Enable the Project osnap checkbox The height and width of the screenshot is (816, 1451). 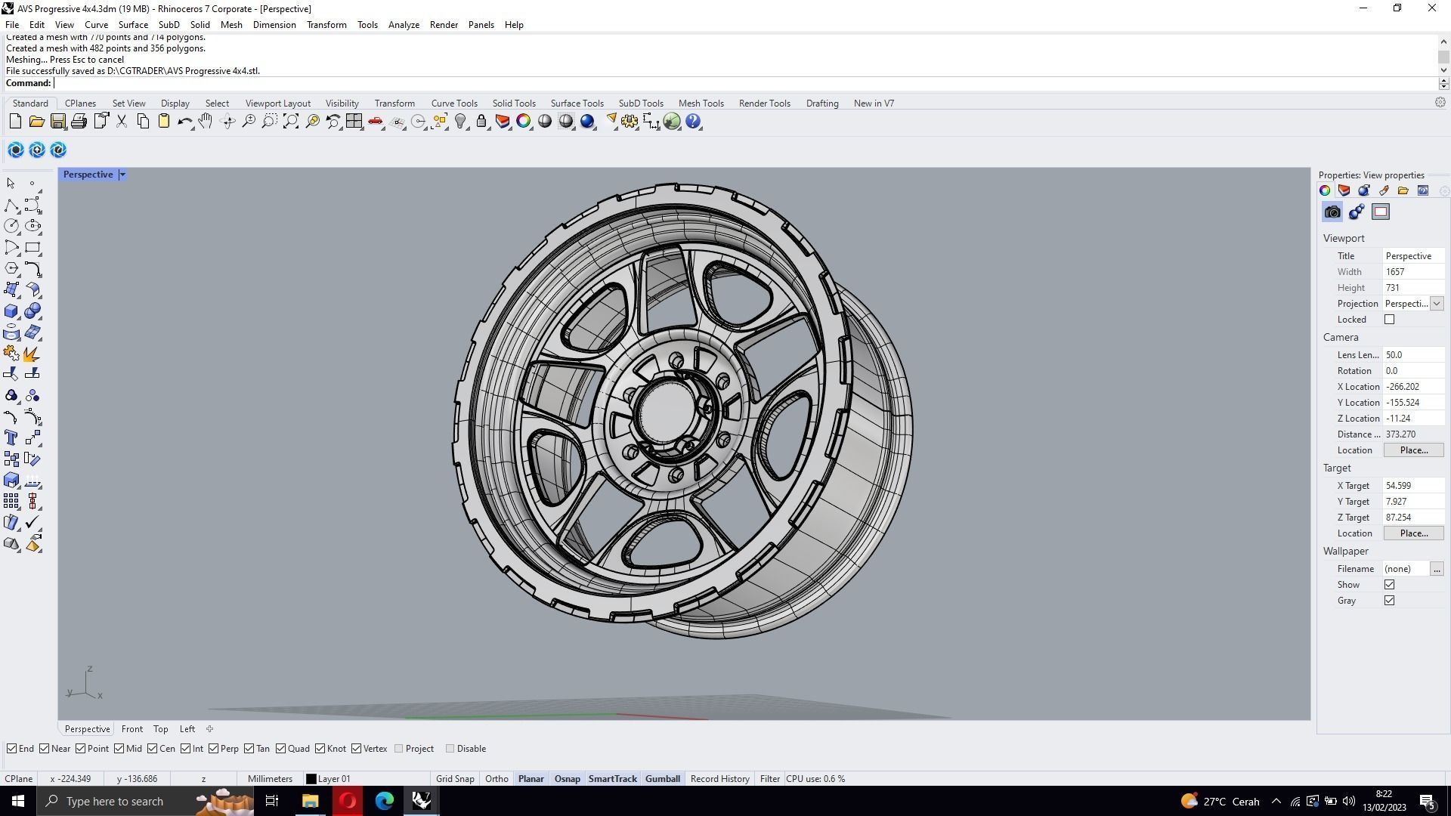tap(399, 749)
